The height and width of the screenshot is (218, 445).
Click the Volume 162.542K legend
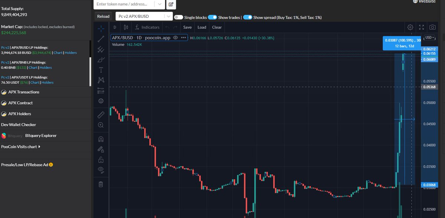[127, 44]
